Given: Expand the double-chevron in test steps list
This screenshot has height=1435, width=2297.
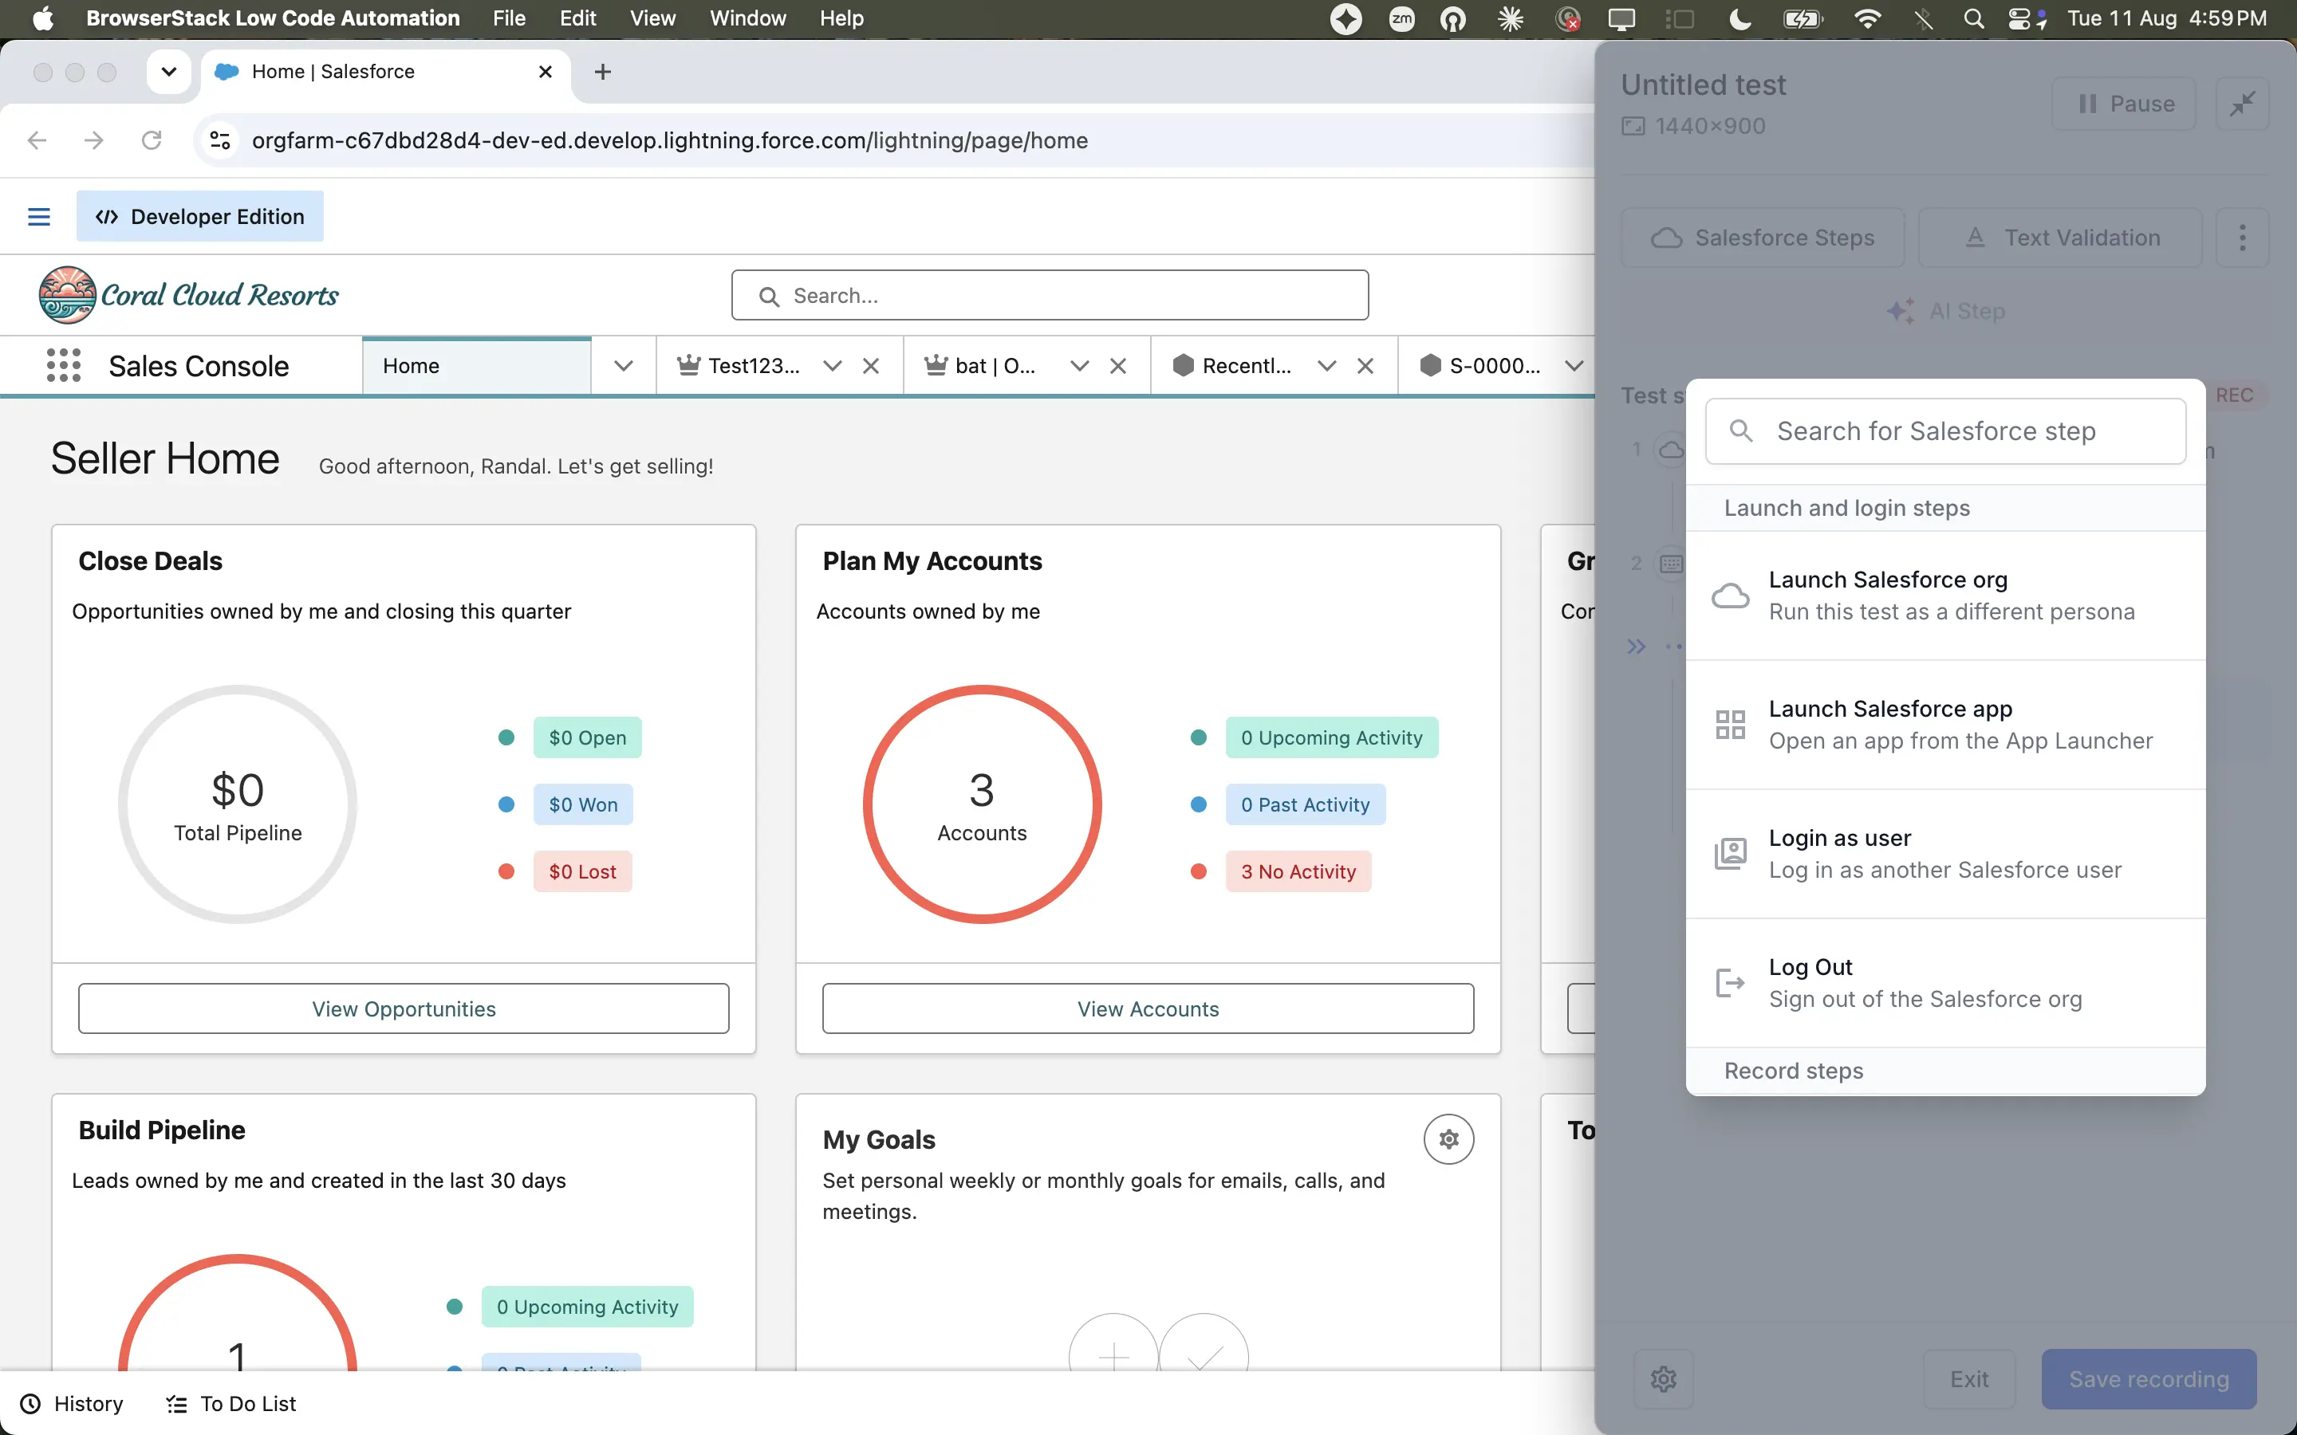Looking at the screenshot, I should [x=1636, y=647].
